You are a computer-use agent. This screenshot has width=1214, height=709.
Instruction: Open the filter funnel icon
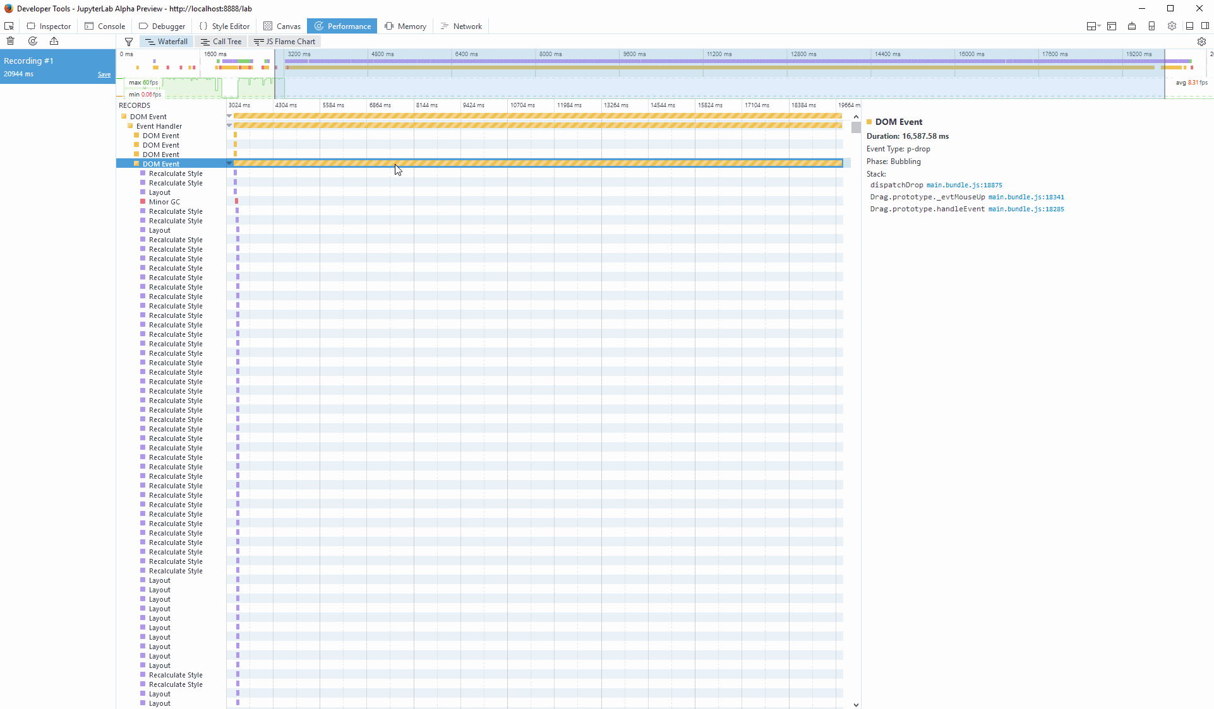point(129,41)
